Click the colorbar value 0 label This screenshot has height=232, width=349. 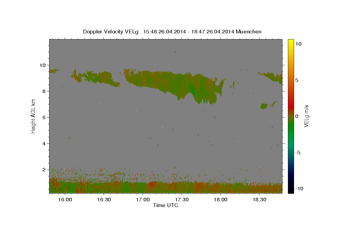tap(297, 116)
